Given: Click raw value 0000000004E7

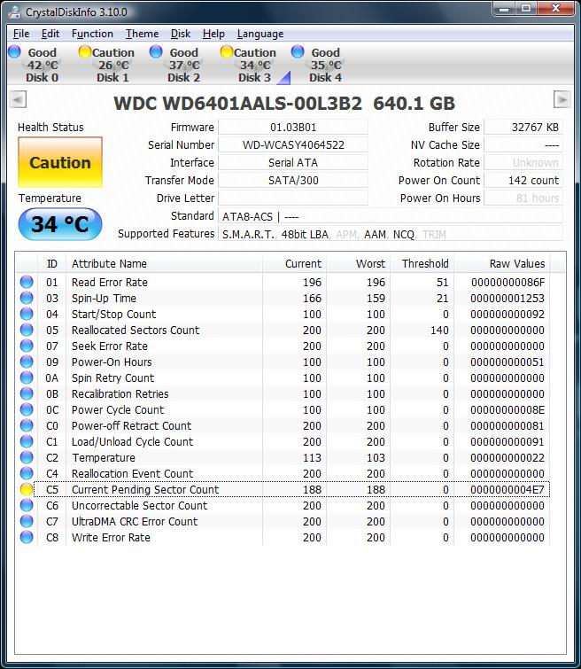Looking at the screenshot, I should pyautogui.click(x=507, y=489).
